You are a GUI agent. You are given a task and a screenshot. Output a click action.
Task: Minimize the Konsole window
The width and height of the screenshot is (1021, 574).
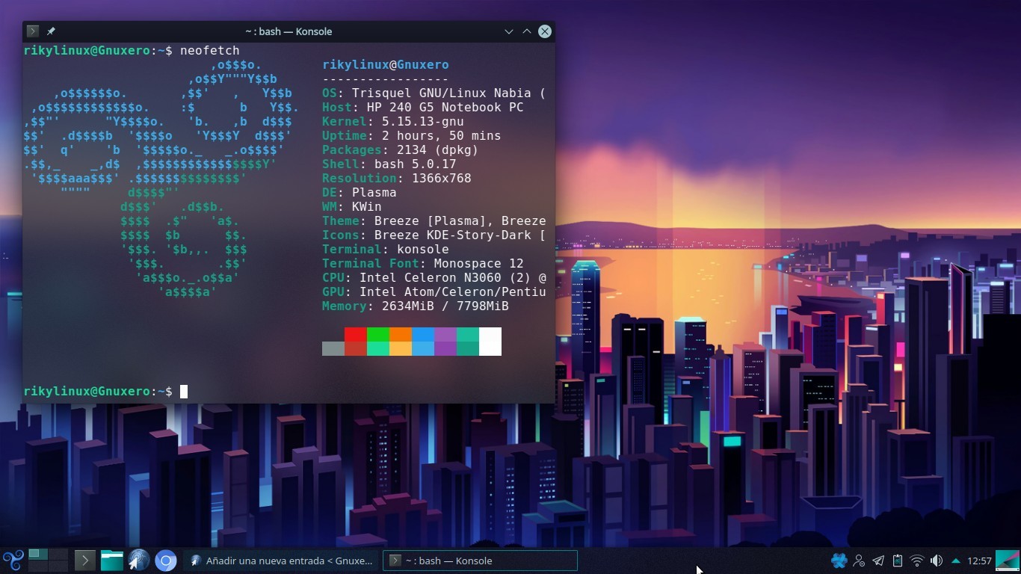509,31
